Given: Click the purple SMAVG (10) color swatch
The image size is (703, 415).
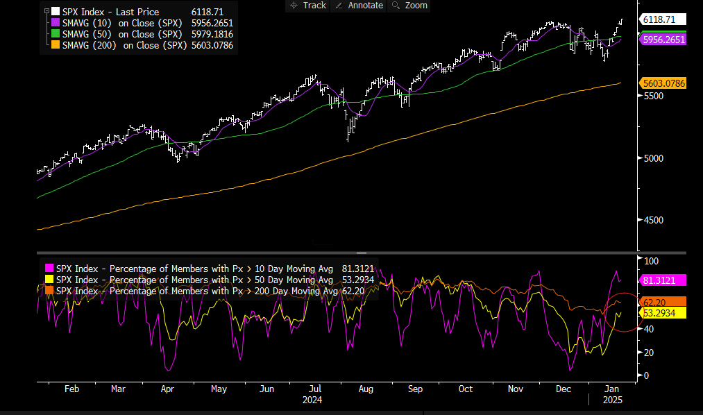Looking at the screenshot, I should point(55,22).
